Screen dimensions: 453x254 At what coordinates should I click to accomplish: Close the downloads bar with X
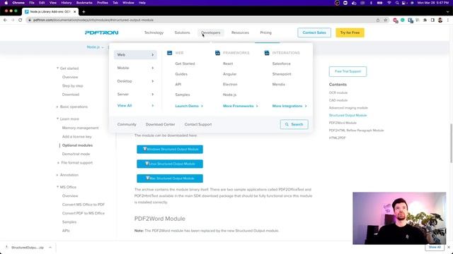pos(449,247)
